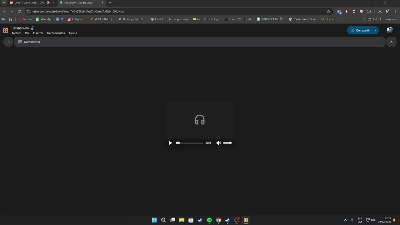
Task: Open the Archivo menu
Action: coord(16,33)
